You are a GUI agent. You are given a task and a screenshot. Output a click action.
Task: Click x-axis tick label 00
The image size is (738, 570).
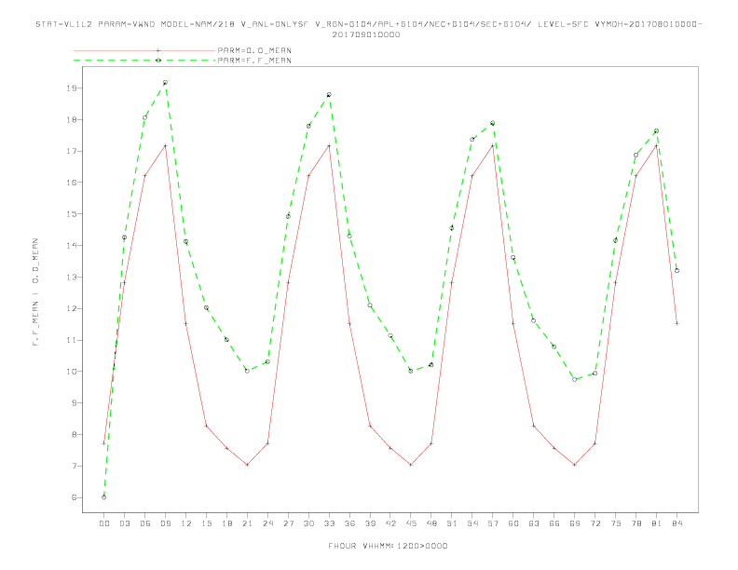tap(104, 523)
